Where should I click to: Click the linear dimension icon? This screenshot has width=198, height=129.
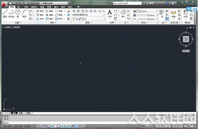tap(115, 11)
